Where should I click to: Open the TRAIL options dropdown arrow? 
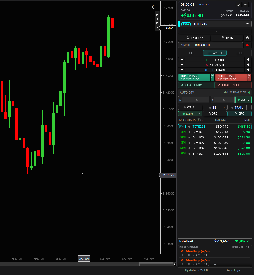tap(249, 107)
